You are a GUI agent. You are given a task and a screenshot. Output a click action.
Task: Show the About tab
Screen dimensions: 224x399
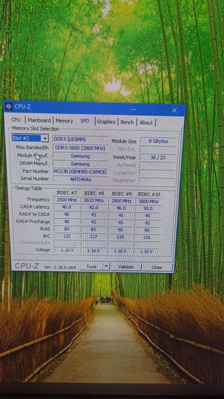point(146,123)
